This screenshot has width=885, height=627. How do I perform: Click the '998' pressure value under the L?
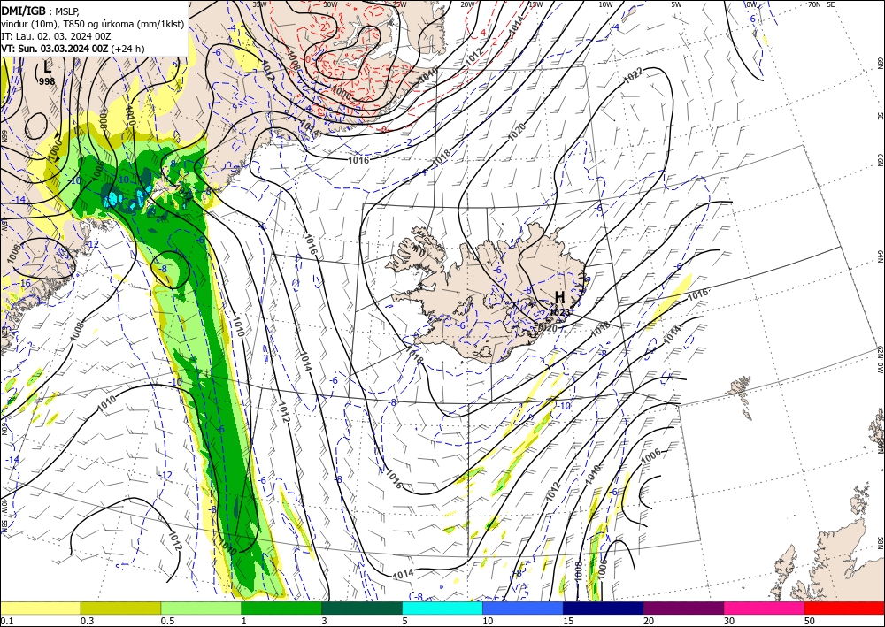(x=48, y=81)
